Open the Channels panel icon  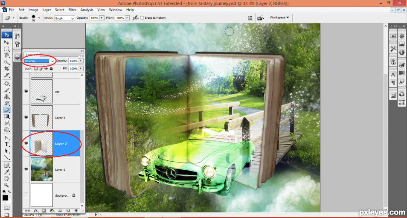click(x=402, y=94)
